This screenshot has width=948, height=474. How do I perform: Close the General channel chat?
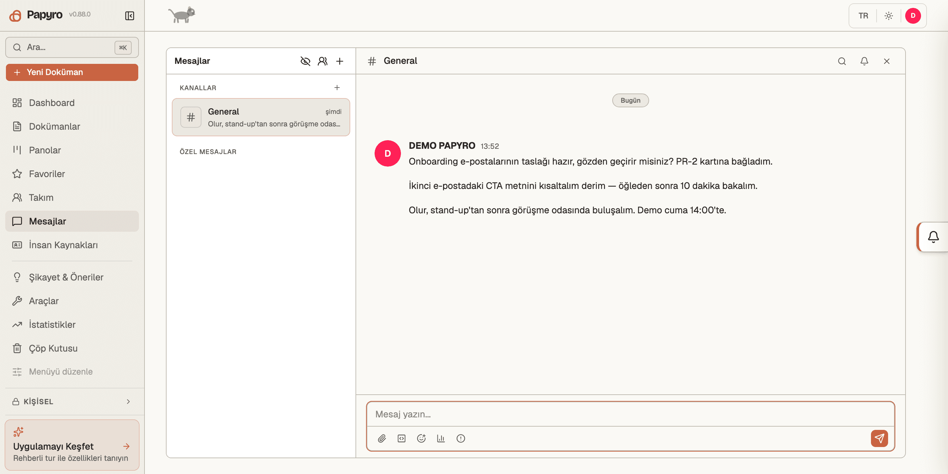(x=886, y=61)
